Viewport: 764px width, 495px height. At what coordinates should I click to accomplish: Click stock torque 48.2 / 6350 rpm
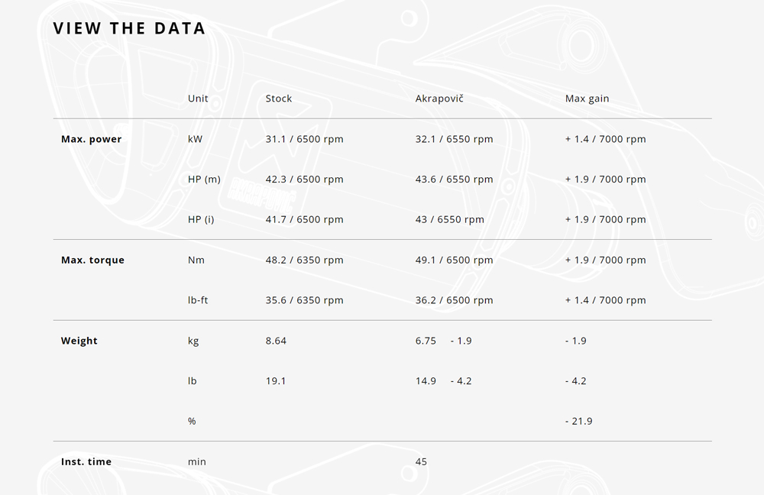coord(305,260)
